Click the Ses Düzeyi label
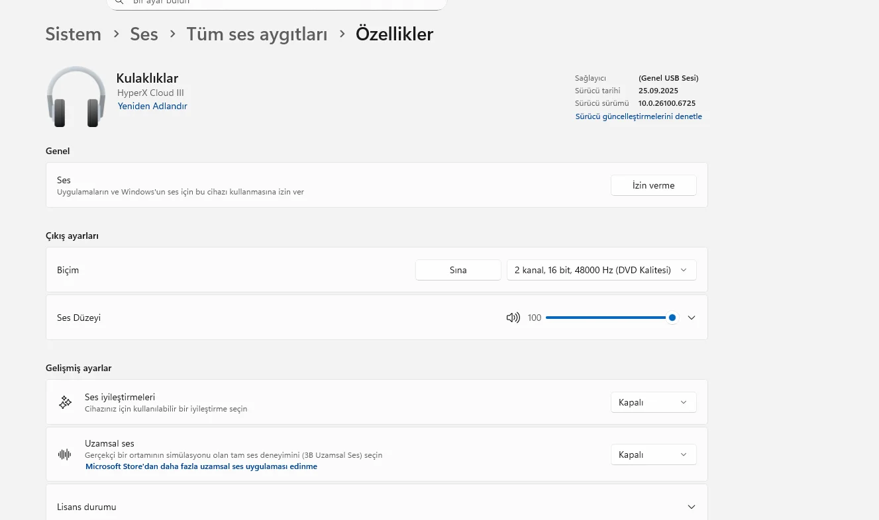 pyautogui.click(x=79, y=318)
